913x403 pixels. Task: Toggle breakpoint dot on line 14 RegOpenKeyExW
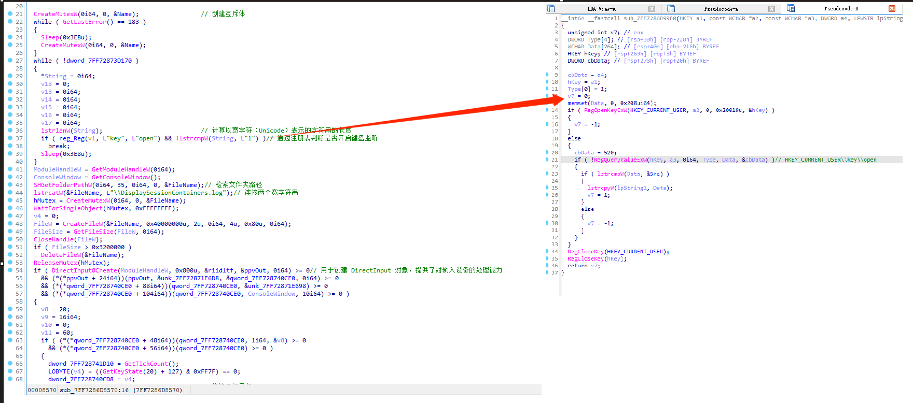coord(547,110)
